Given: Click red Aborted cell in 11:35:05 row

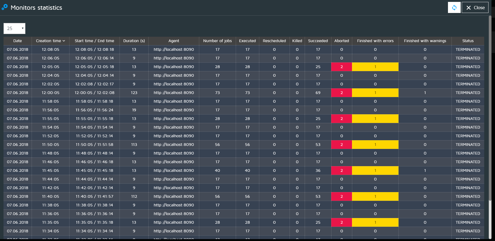Looking at the screenshot, I should click(341, 222).
